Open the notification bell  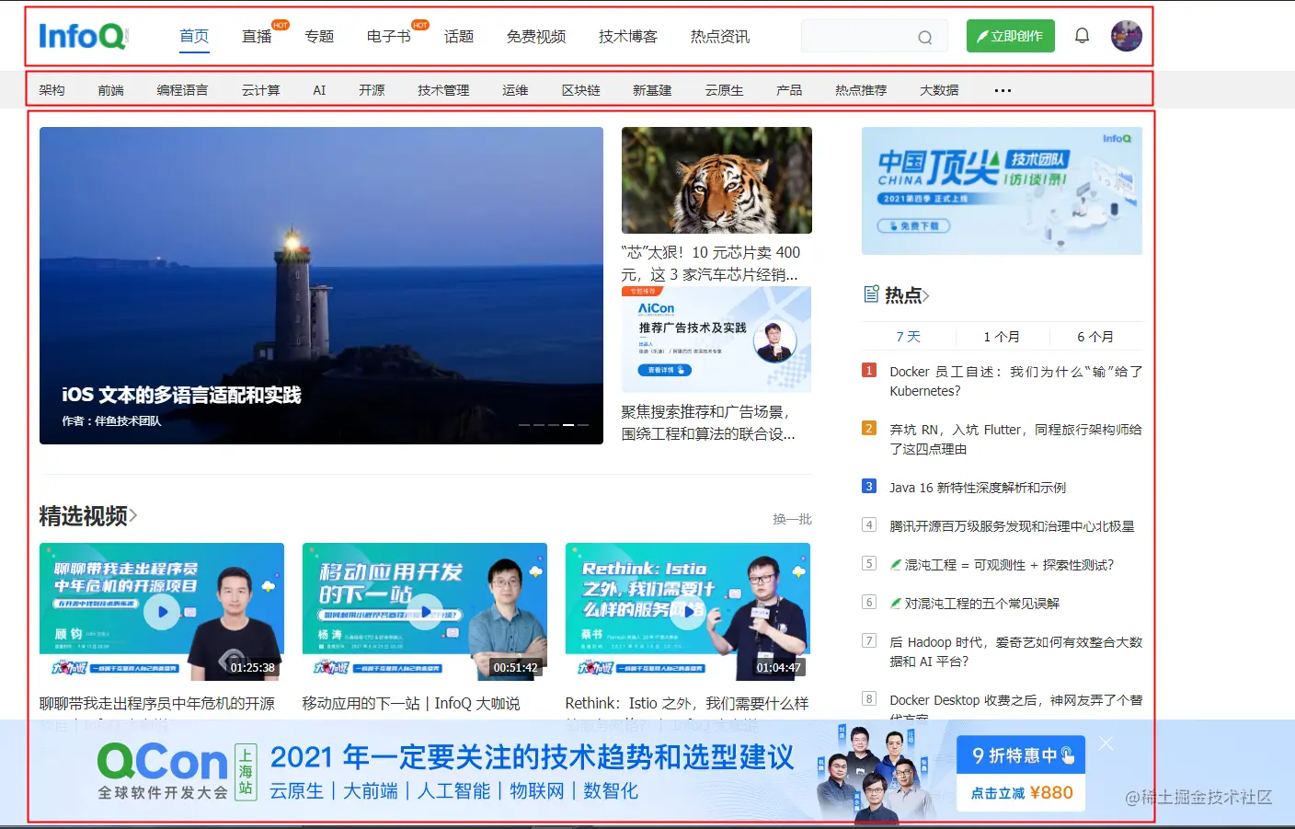click(1082, 36)
